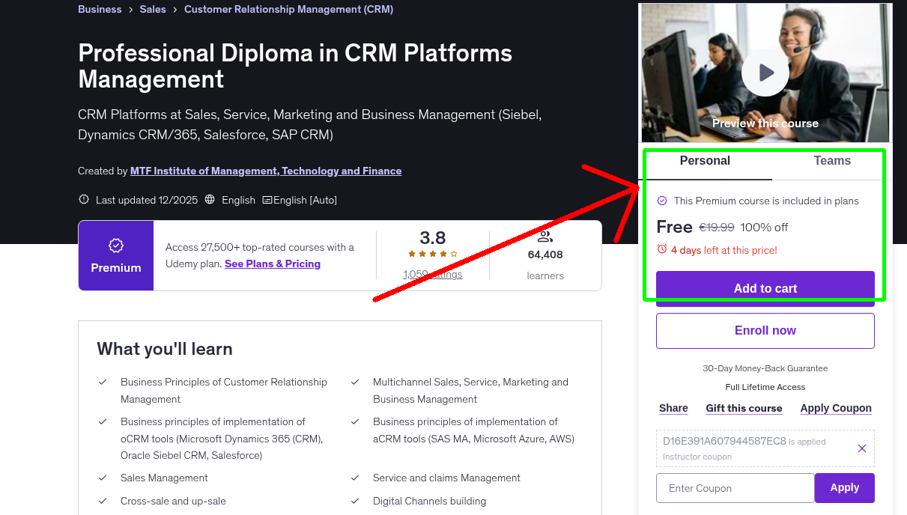This screenshot has width=907, height=515.
Task: Open the Business breadcrumb category
Action: (x=100, y=9)
